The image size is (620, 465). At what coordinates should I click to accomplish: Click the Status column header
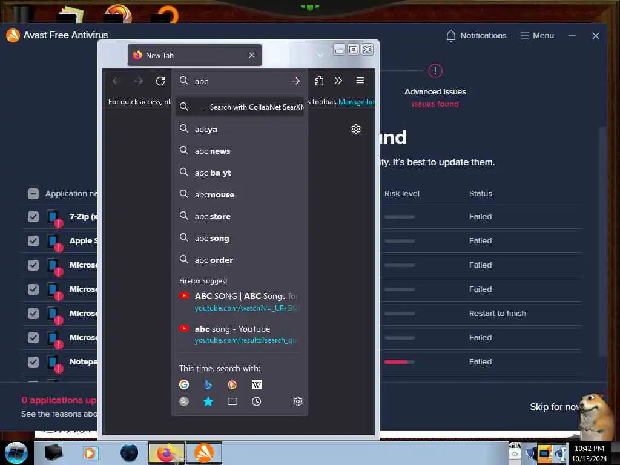tap(480, 193)
